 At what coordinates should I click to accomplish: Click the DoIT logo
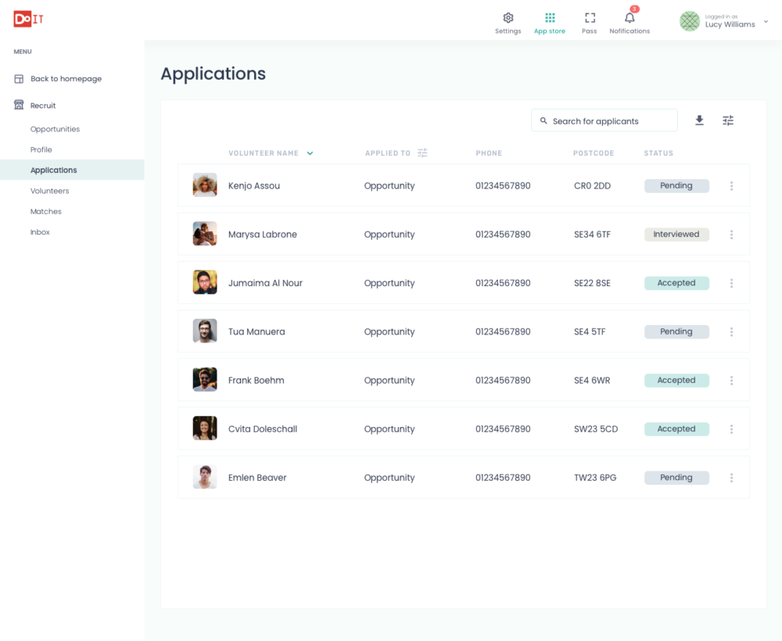click(28, 19)
